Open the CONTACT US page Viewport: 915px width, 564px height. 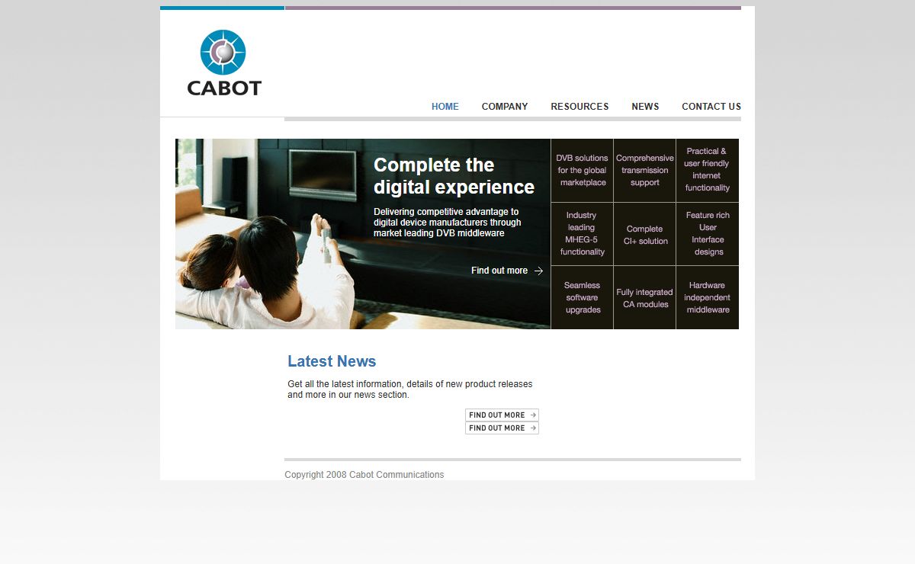pos(711,107)
